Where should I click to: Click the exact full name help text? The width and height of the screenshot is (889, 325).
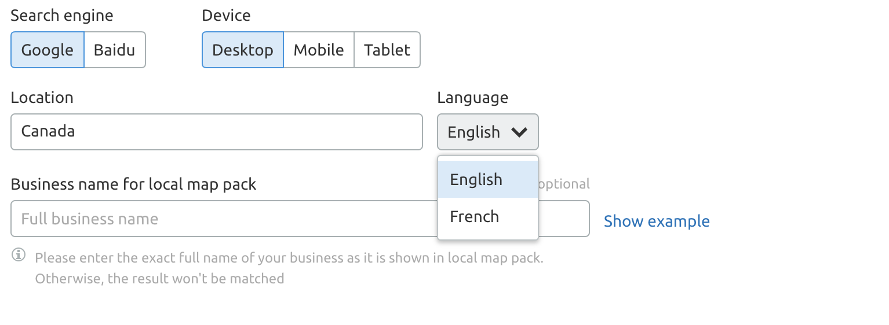(x=289, y=268)
